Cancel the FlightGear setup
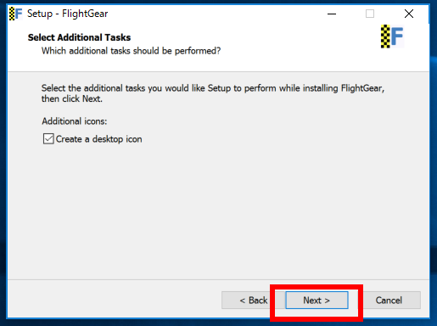This screenshot has height=326, width=437. [x=389, y=300]
